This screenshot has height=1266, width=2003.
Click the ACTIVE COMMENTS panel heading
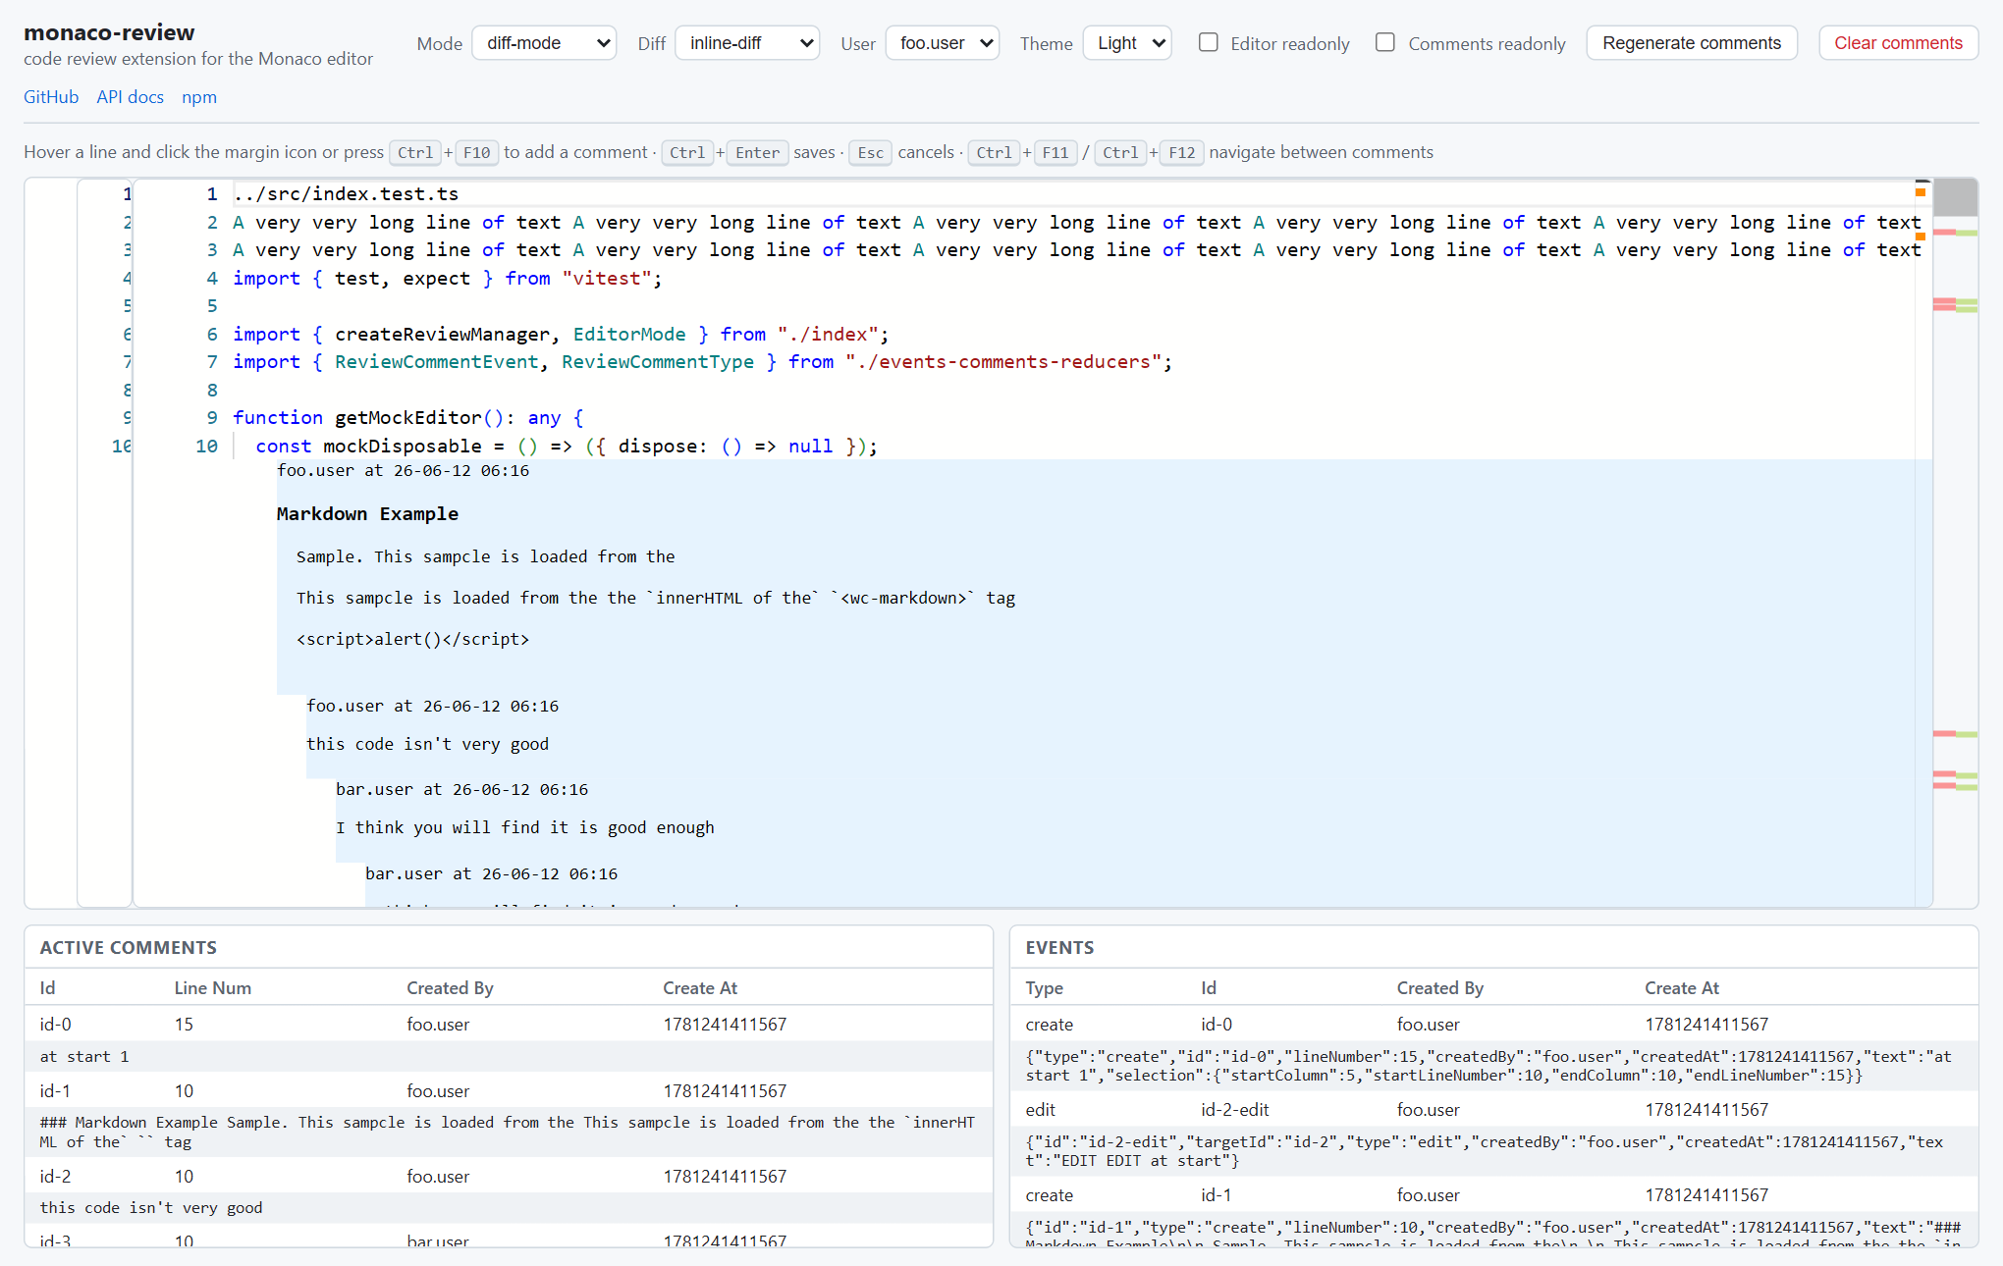129,948
